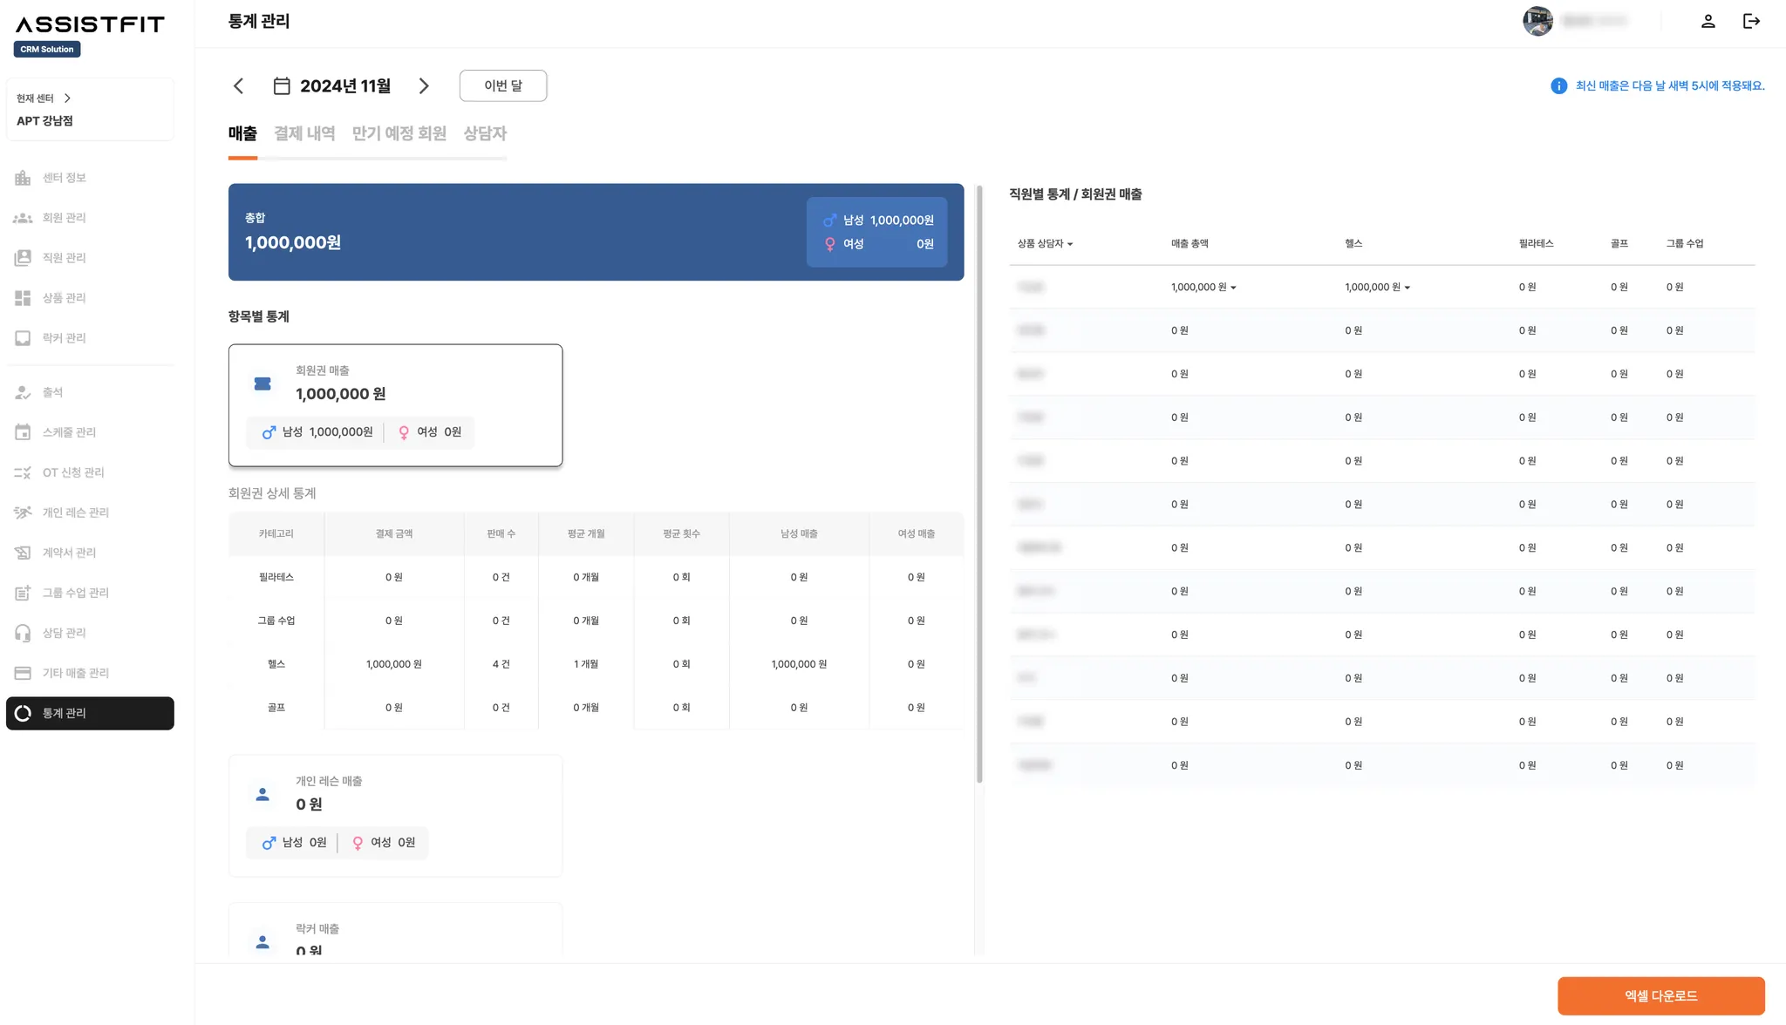Viewport: 1786px width, 1025px height.
Task: Expand 상품 상담자 column dropdown
Action: tap(1070, 244)
